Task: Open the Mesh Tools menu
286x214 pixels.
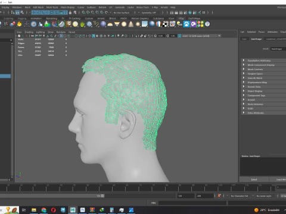Action: click(x=52, y=7)
